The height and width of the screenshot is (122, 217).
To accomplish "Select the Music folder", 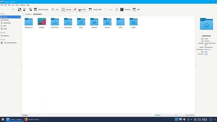I will [81, 23].
